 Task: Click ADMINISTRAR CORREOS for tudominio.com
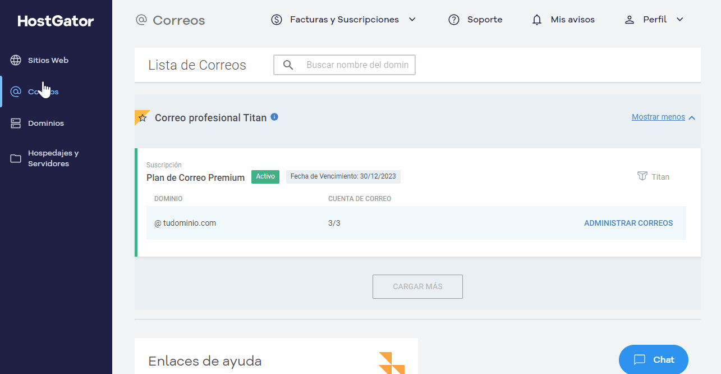(628, 223)
